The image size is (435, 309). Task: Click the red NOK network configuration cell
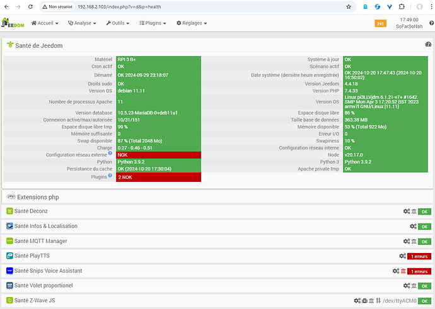[x=158, y=155]
